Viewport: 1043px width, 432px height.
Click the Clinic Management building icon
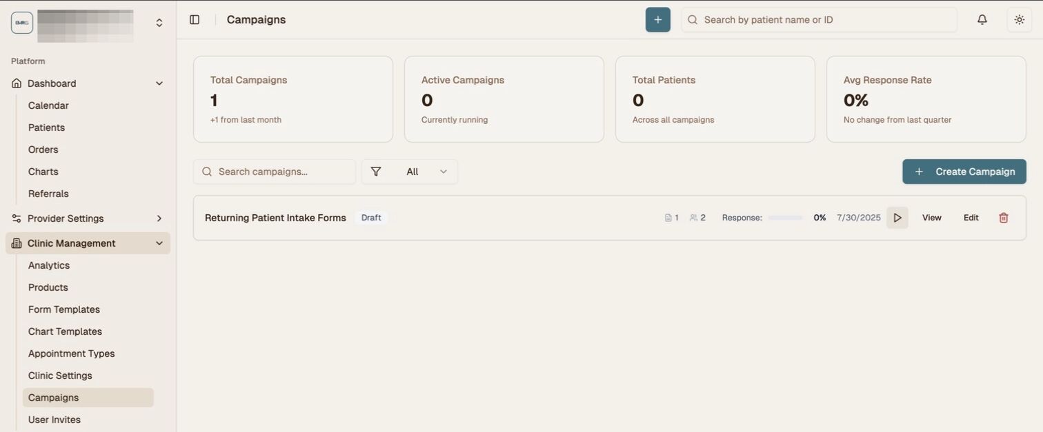coord(17,243)
